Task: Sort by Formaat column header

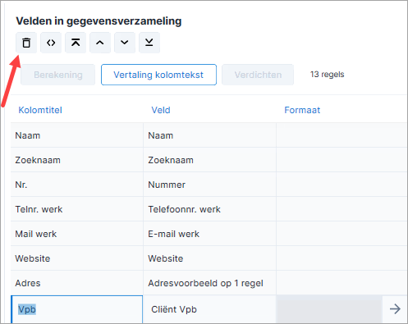Action: point(302,110)
